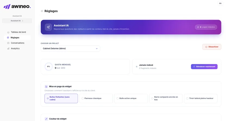
Task: Select Panneau classique layout option
Action: point(96,98)
